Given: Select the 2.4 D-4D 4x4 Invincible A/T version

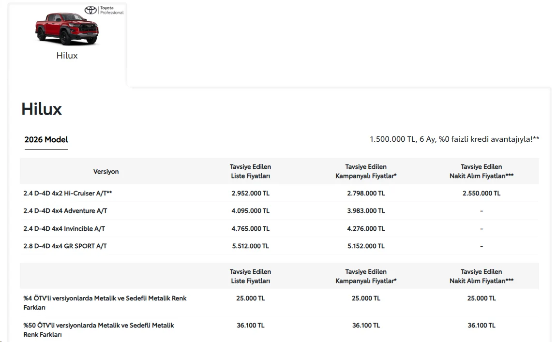Looking at the screenshot, I should click(x=64, y=228).
